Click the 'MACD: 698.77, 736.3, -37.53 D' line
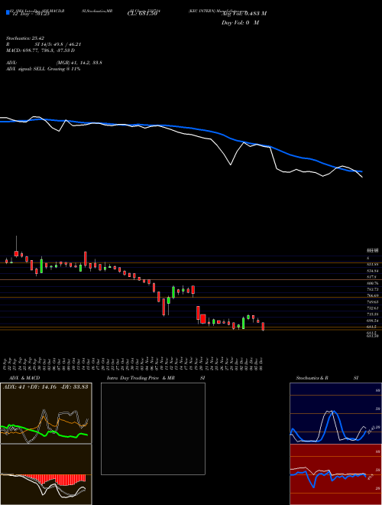 click(40, 50)
